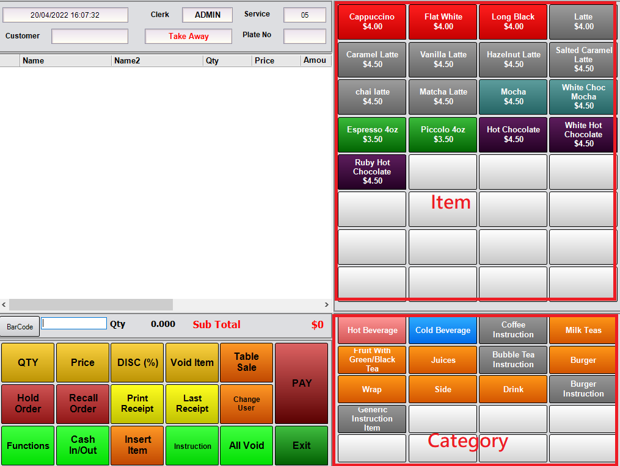
Task: Switch to the Side category
Action: (443, 389)
